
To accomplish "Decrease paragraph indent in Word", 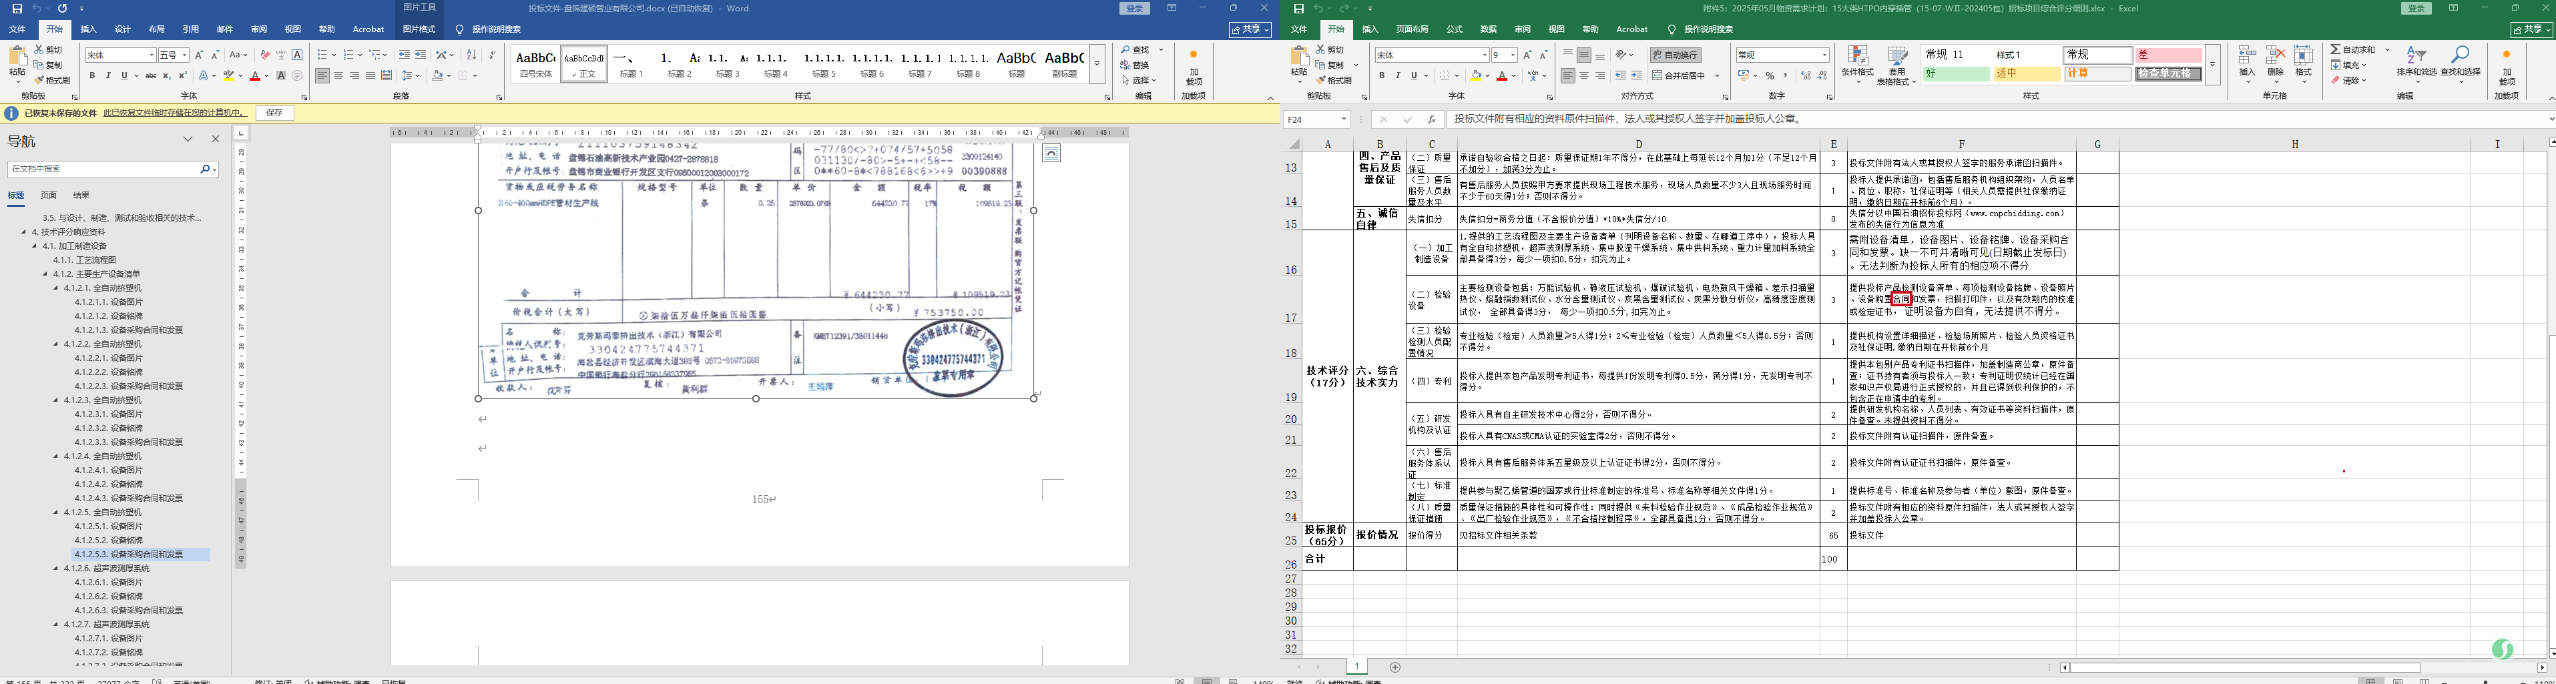I will (x=404, y=55).
